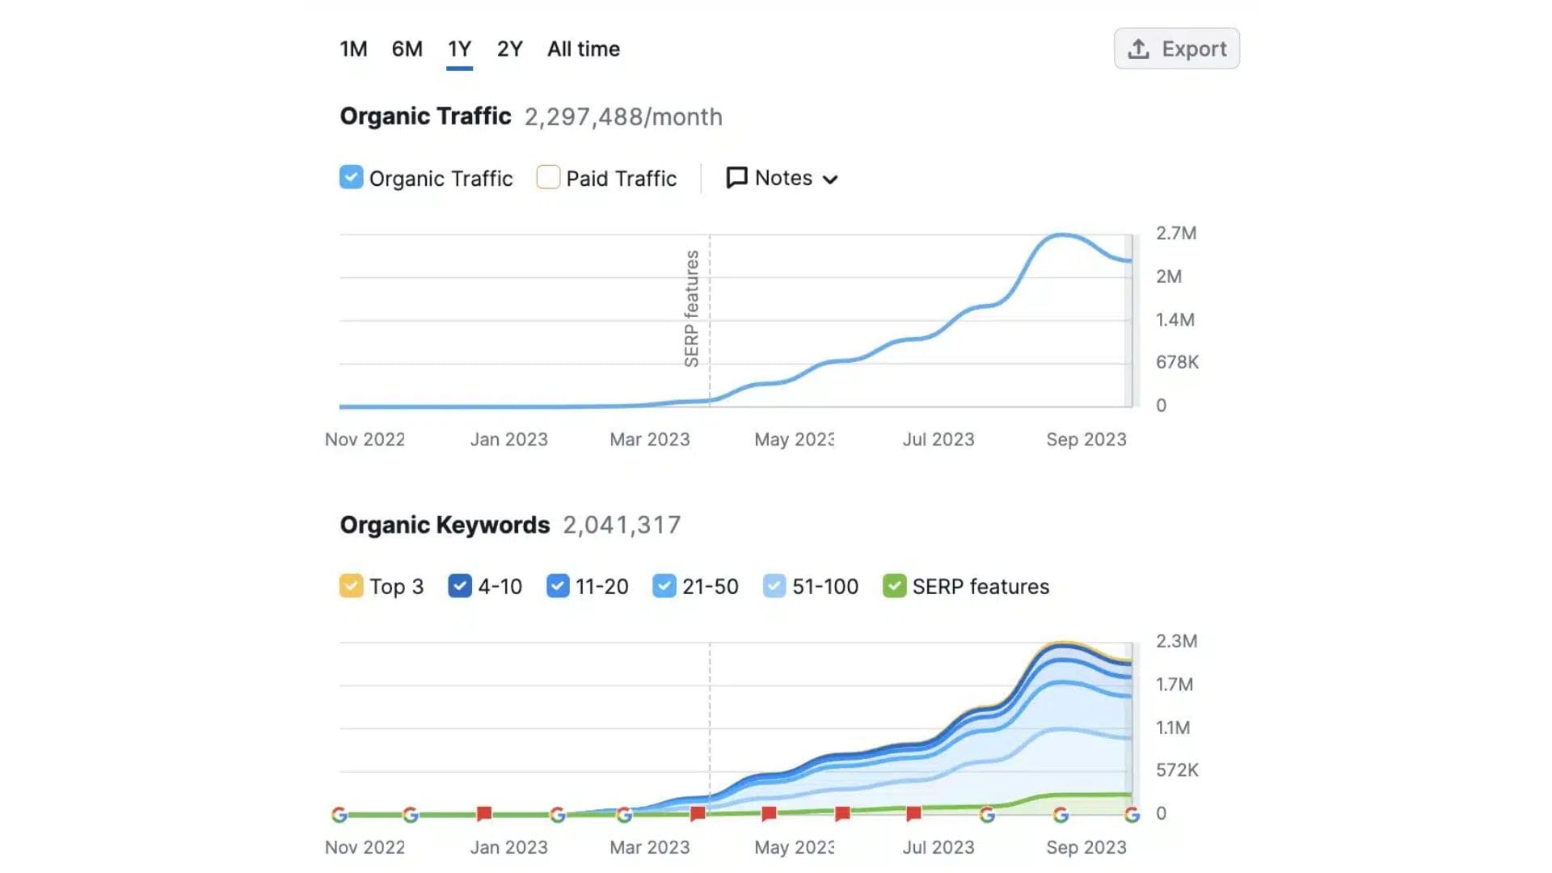Toggle the Top 3 keywords checkbox
This screenshot has height=873, width=1552.
coord(351,585)
